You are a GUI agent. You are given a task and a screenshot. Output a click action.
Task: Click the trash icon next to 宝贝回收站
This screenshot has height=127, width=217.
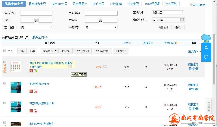[191, 5]
